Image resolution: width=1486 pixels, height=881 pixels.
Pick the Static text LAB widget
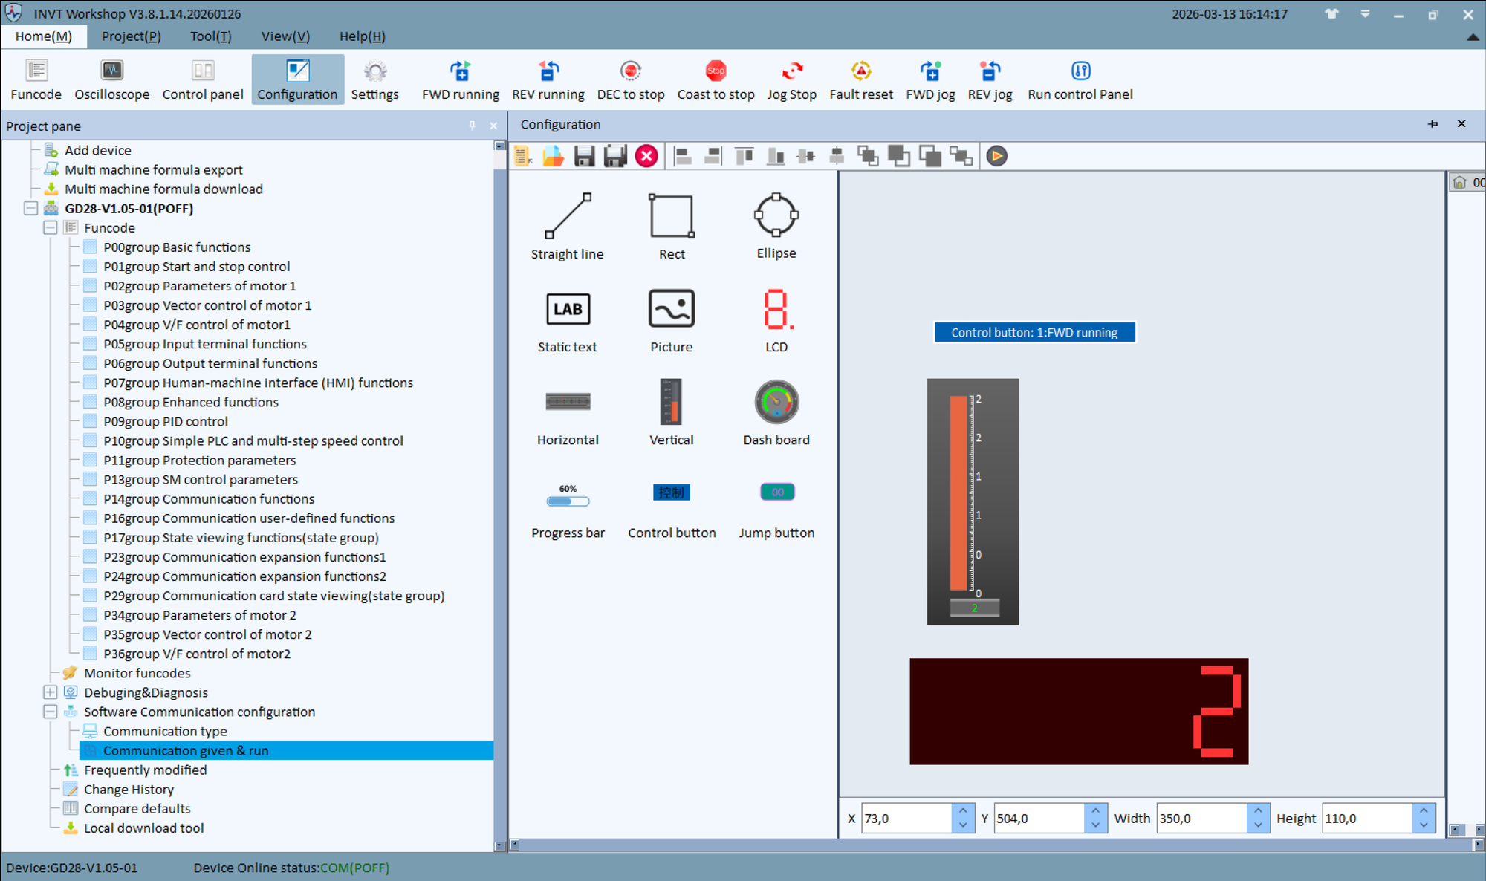[x=567, y=309]
